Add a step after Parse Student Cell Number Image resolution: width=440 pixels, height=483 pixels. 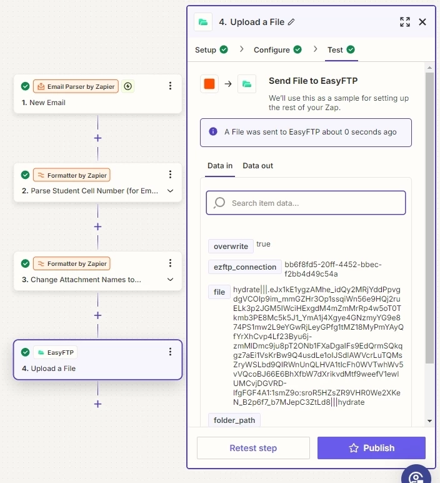tap(98, 226)
